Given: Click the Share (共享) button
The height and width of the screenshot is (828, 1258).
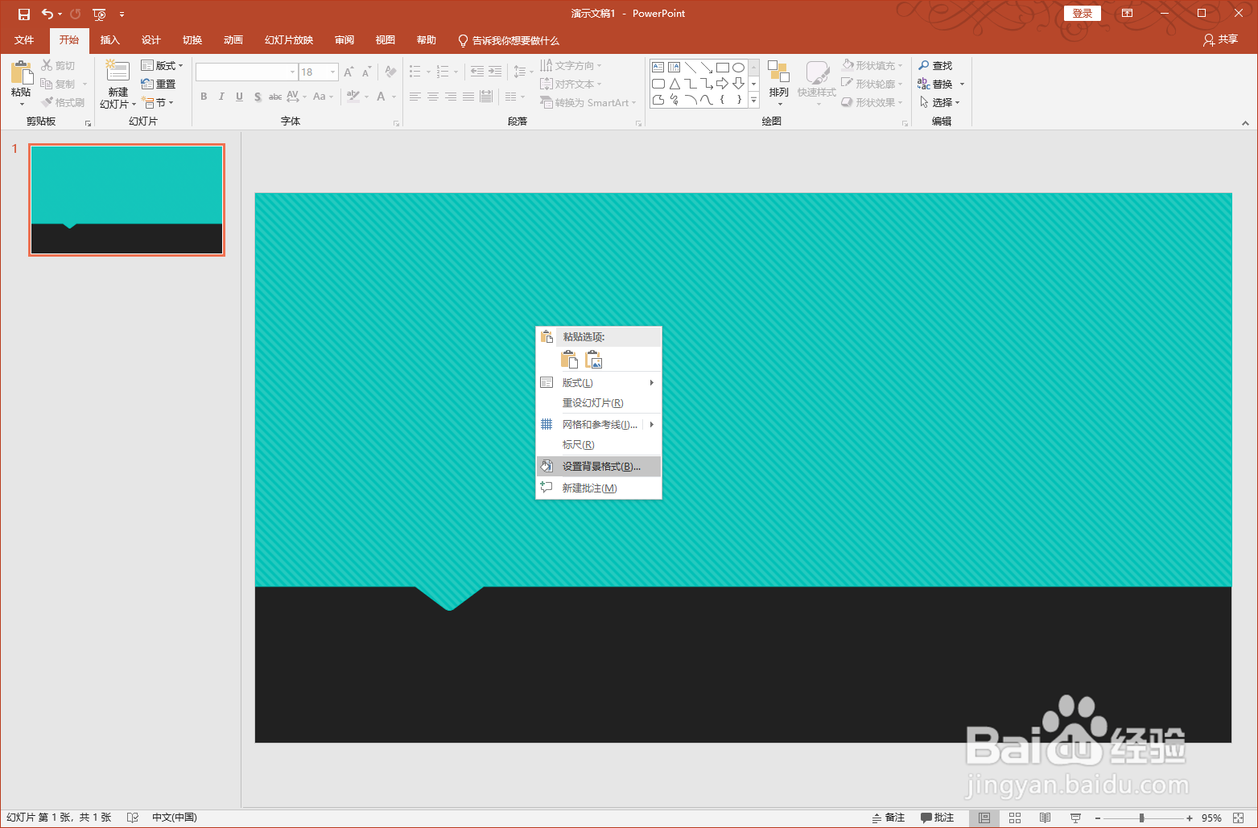Looking at the screenshot, I should tap(1220, 39).
